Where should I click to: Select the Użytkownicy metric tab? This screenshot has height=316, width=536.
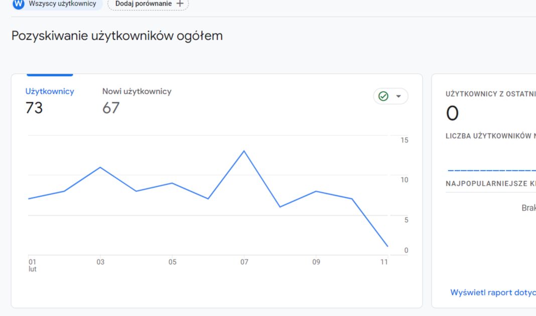point(50,91)
